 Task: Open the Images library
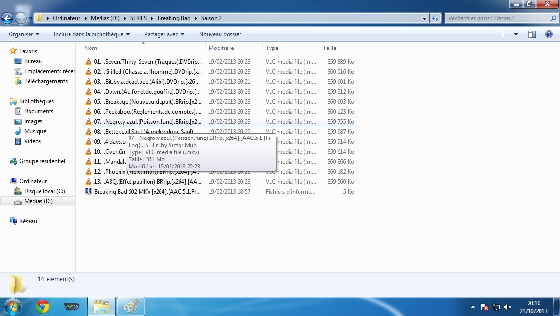pos(33,121)
